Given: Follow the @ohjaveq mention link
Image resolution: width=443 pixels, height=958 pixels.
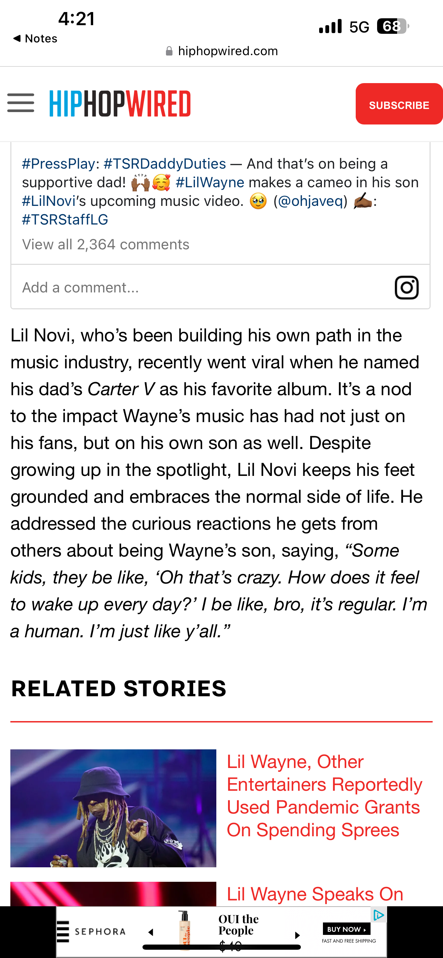Looking at the screenshot, I should pyautogui.click(x=310, y=201).
